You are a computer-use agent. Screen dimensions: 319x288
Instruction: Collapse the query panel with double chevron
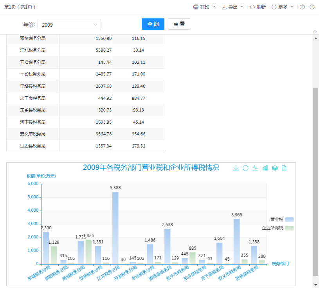(x=315, y=31)
